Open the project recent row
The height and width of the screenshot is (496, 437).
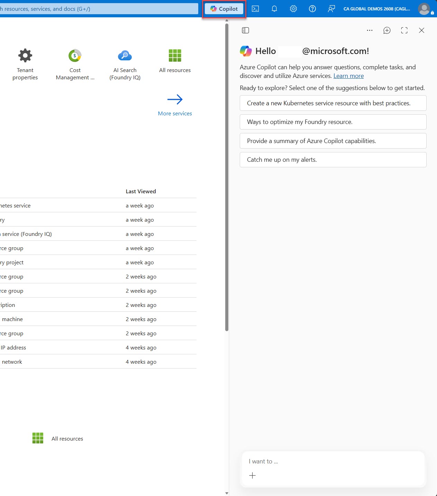pyautogui.click(x=98, y=262)
